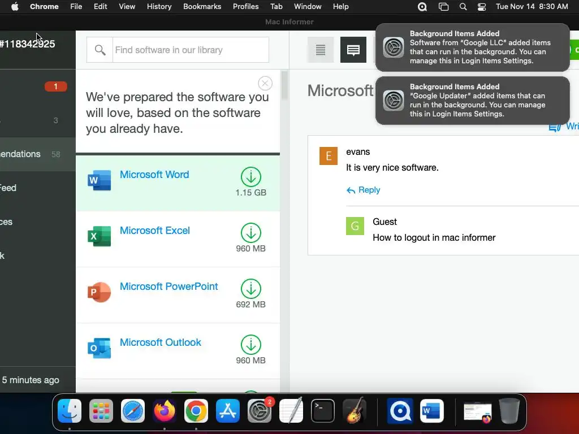This screenshot has width=579, height=434.
Task: Open Google Chrome from the Dock
Action: (x=196, y=411)
